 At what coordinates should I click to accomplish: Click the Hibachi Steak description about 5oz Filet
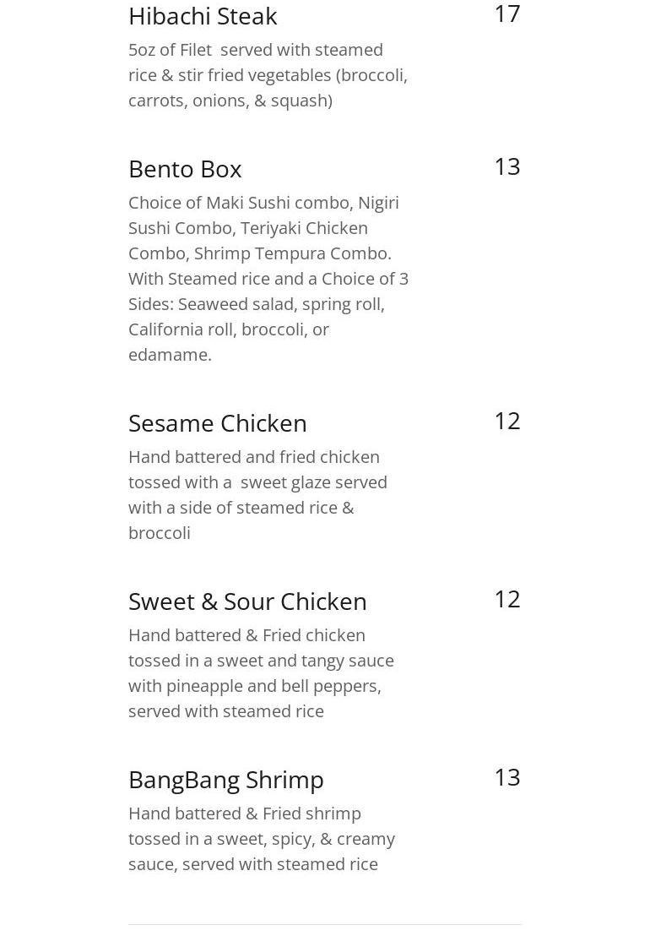click(268, 74)
